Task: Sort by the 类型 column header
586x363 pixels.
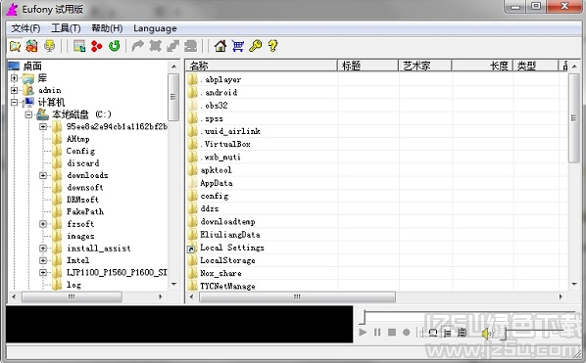Action: pyautogui.click(x=536, y=66)
